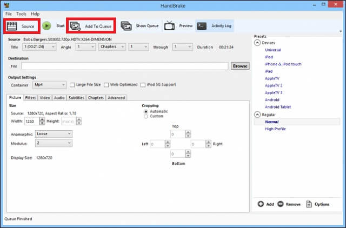Increase Width with the up stepper arrow
The image size is (346, 228).
(x=42, y=119)
